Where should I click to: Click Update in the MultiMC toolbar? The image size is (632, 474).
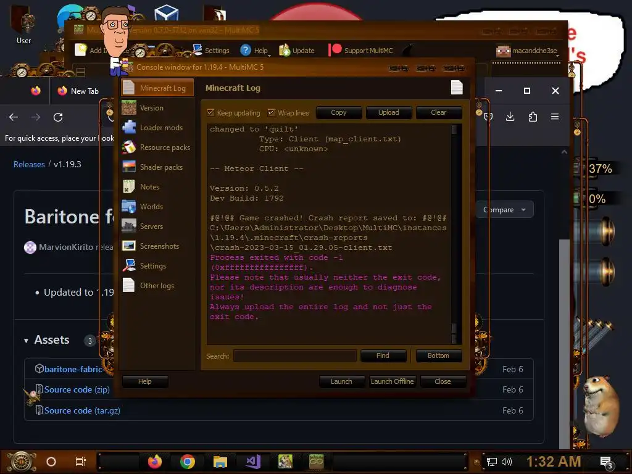[x=297, y=51]
